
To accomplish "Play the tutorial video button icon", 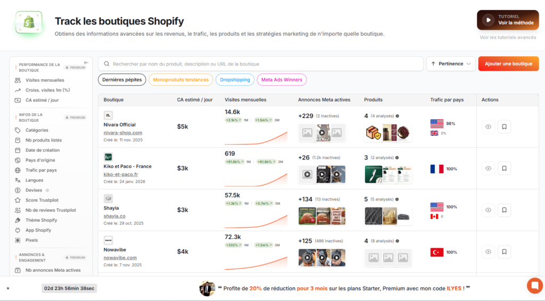I will click(488, 20).
